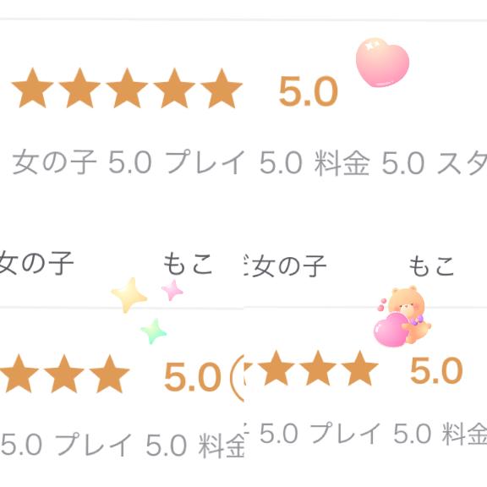Click the right もこ name text
This screenshot has width=487, height=487.
432,265
